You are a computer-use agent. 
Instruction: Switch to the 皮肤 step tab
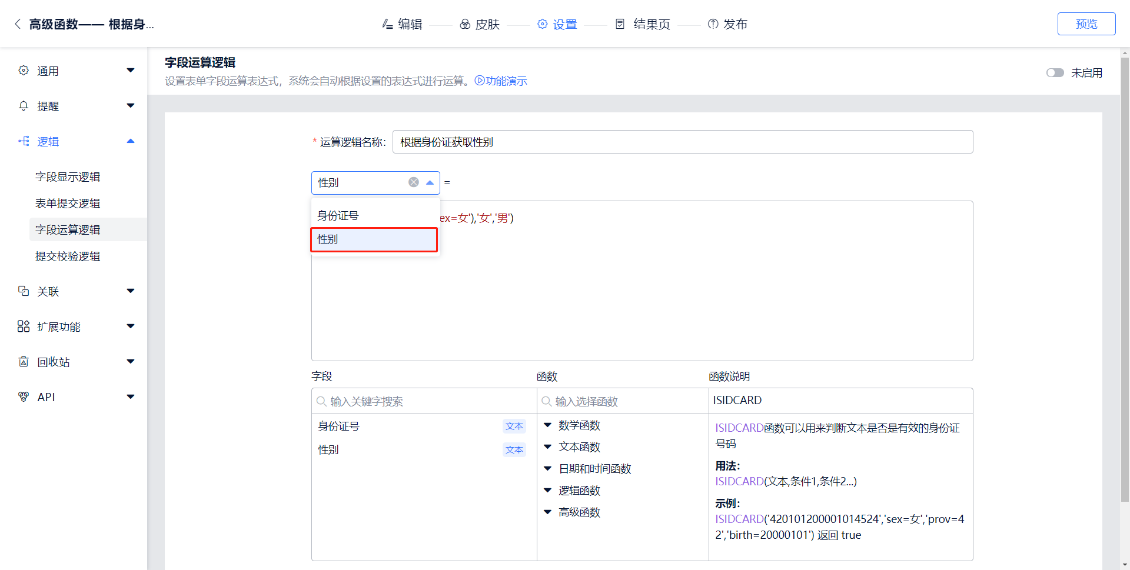coord(480,24)
